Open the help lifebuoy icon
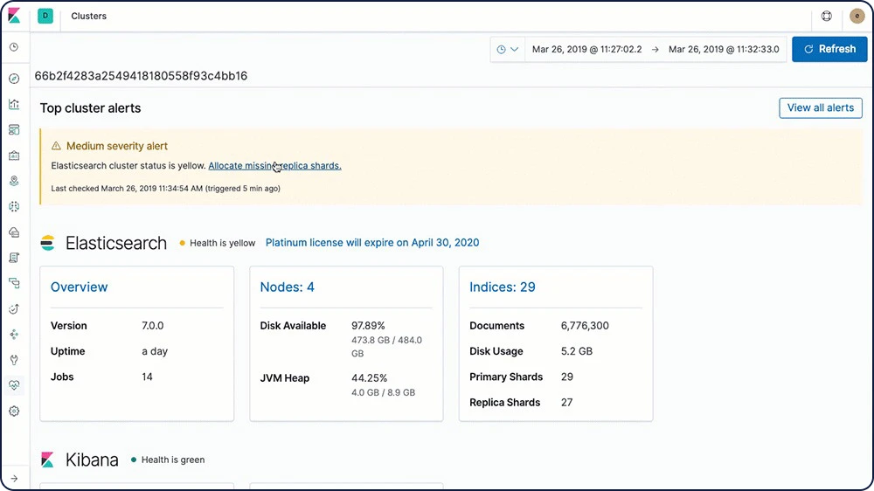Screen dimensions: 874x491 point(827,16)
